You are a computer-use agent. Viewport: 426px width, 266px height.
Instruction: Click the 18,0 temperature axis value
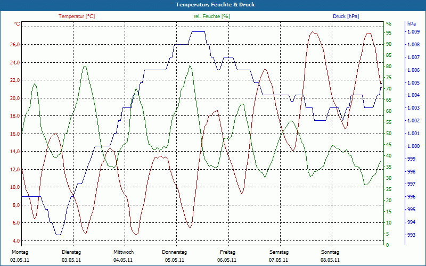pos(15,116)
